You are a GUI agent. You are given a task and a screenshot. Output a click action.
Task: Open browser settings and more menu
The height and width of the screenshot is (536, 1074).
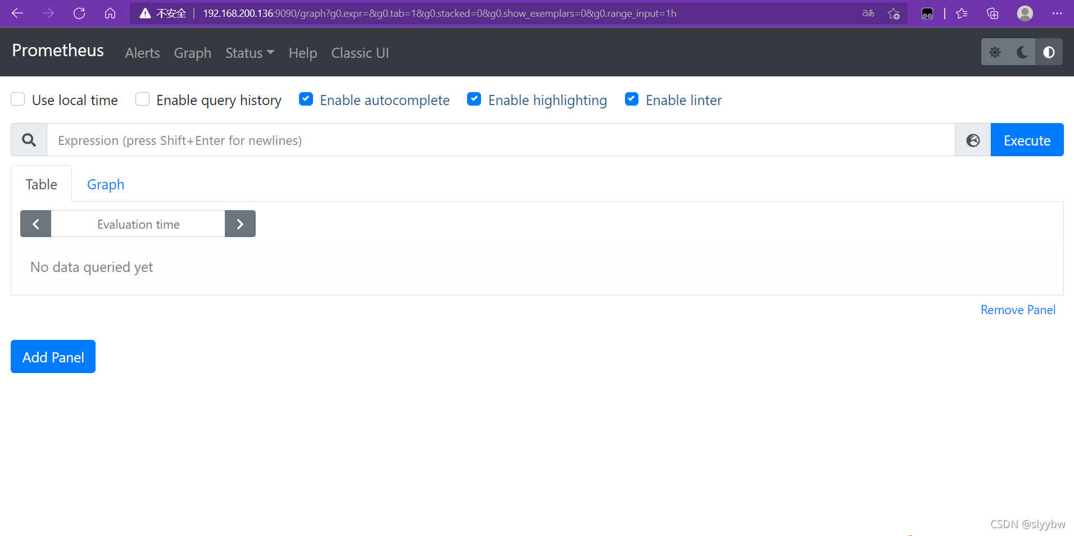(1057, 13)
